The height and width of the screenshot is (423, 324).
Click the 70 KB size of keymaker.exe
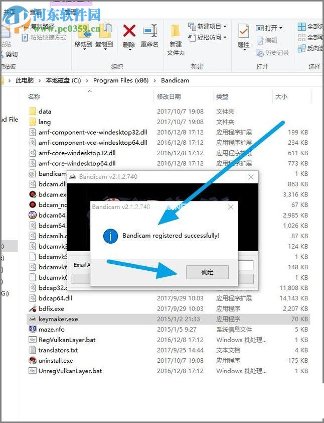[x=299, y=319]
